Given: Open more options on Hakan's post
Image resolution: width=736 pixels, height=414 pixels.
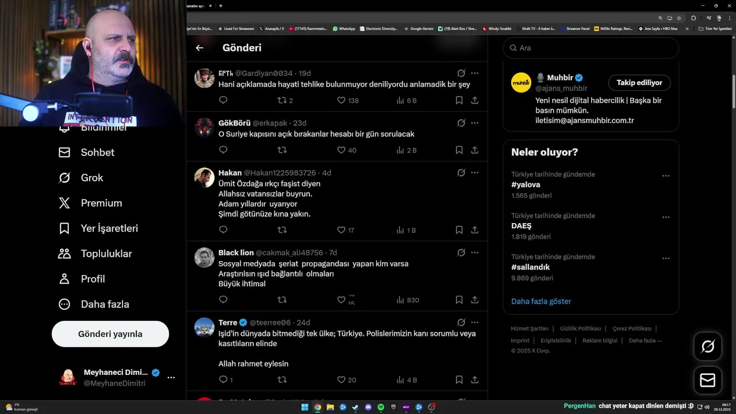Looking at the screenshot, I should tap(474, 172).
